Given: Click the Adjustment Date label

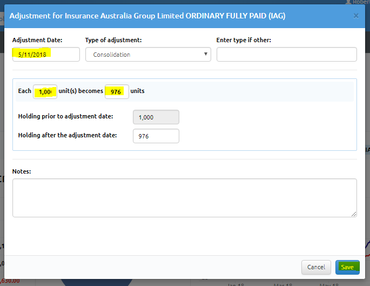Looking at the screenshot, I should tap(37, 40).
